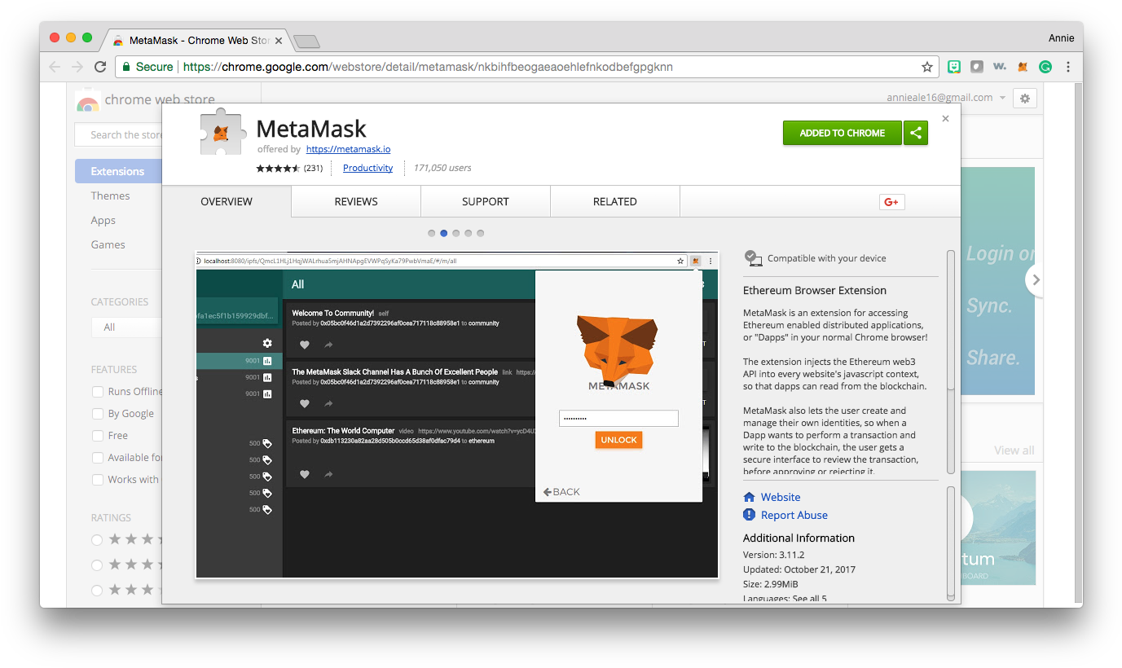Click the browser address bar URL
This screenshot has height=668, width=1122.
pos(428,67)
